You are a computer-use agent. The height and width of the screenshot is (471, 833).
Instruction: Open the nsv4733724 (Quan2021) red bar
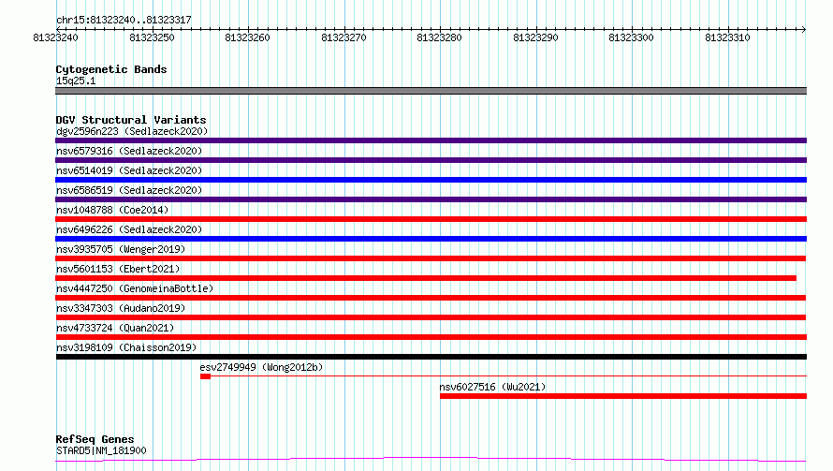[x=431, y=337]
